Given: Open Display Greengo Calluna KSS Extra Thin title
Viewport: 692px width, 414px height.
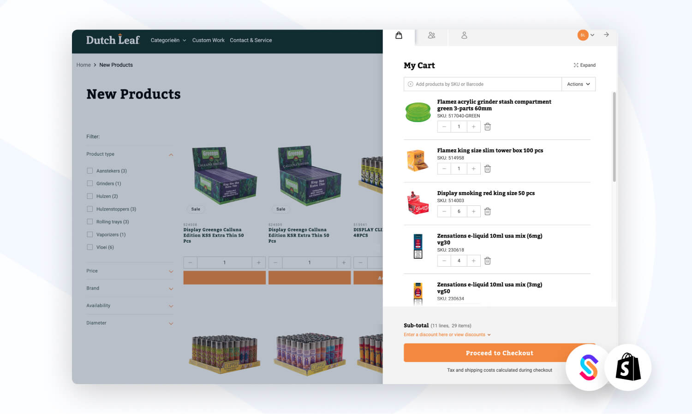Looking at the screenshot, I should [214, 235].
